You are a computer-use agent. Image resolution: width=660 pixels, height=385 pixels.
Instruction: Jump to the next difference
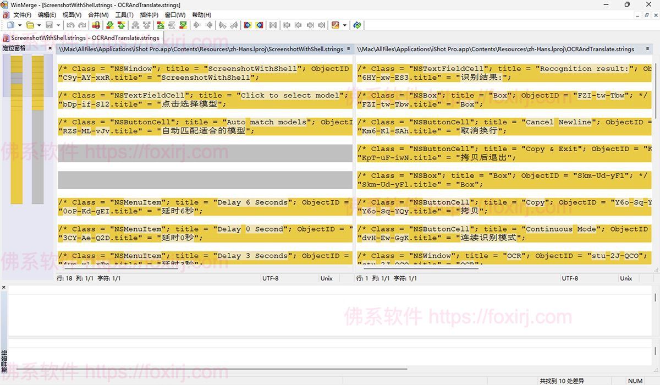pos(111,25)
